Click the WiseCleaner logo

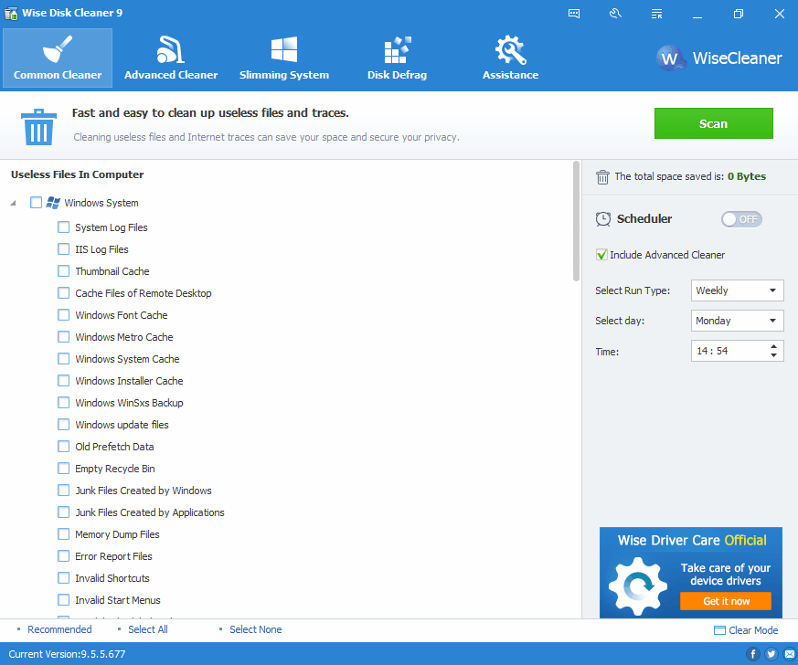tap(718, 58)
